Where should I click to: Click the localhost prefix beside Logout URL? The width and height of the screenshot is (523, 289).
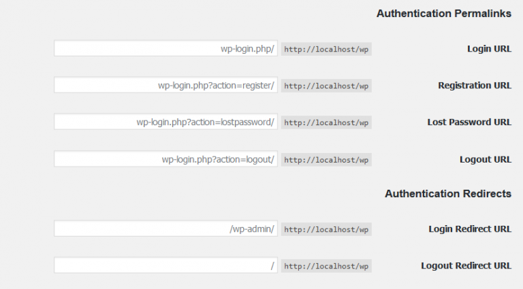point(326,160)
